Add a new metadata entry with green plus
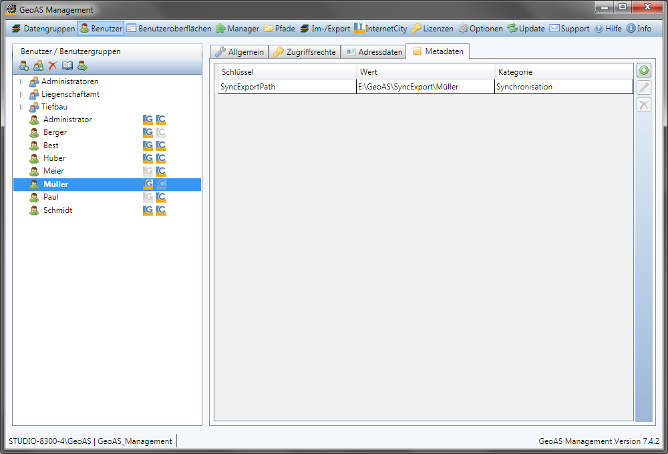The height and width of the screenshot is (454, 668). coord(643,70)
